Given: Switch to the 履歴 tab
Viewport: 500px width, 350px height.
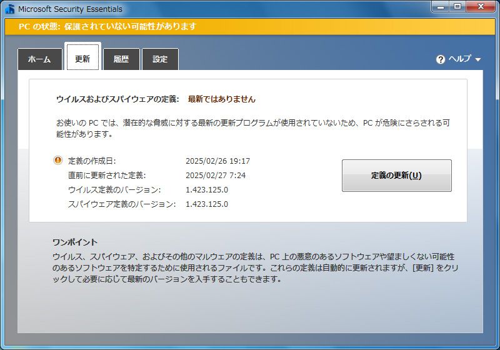Looking at the screenshot, I should coord(121,59).
